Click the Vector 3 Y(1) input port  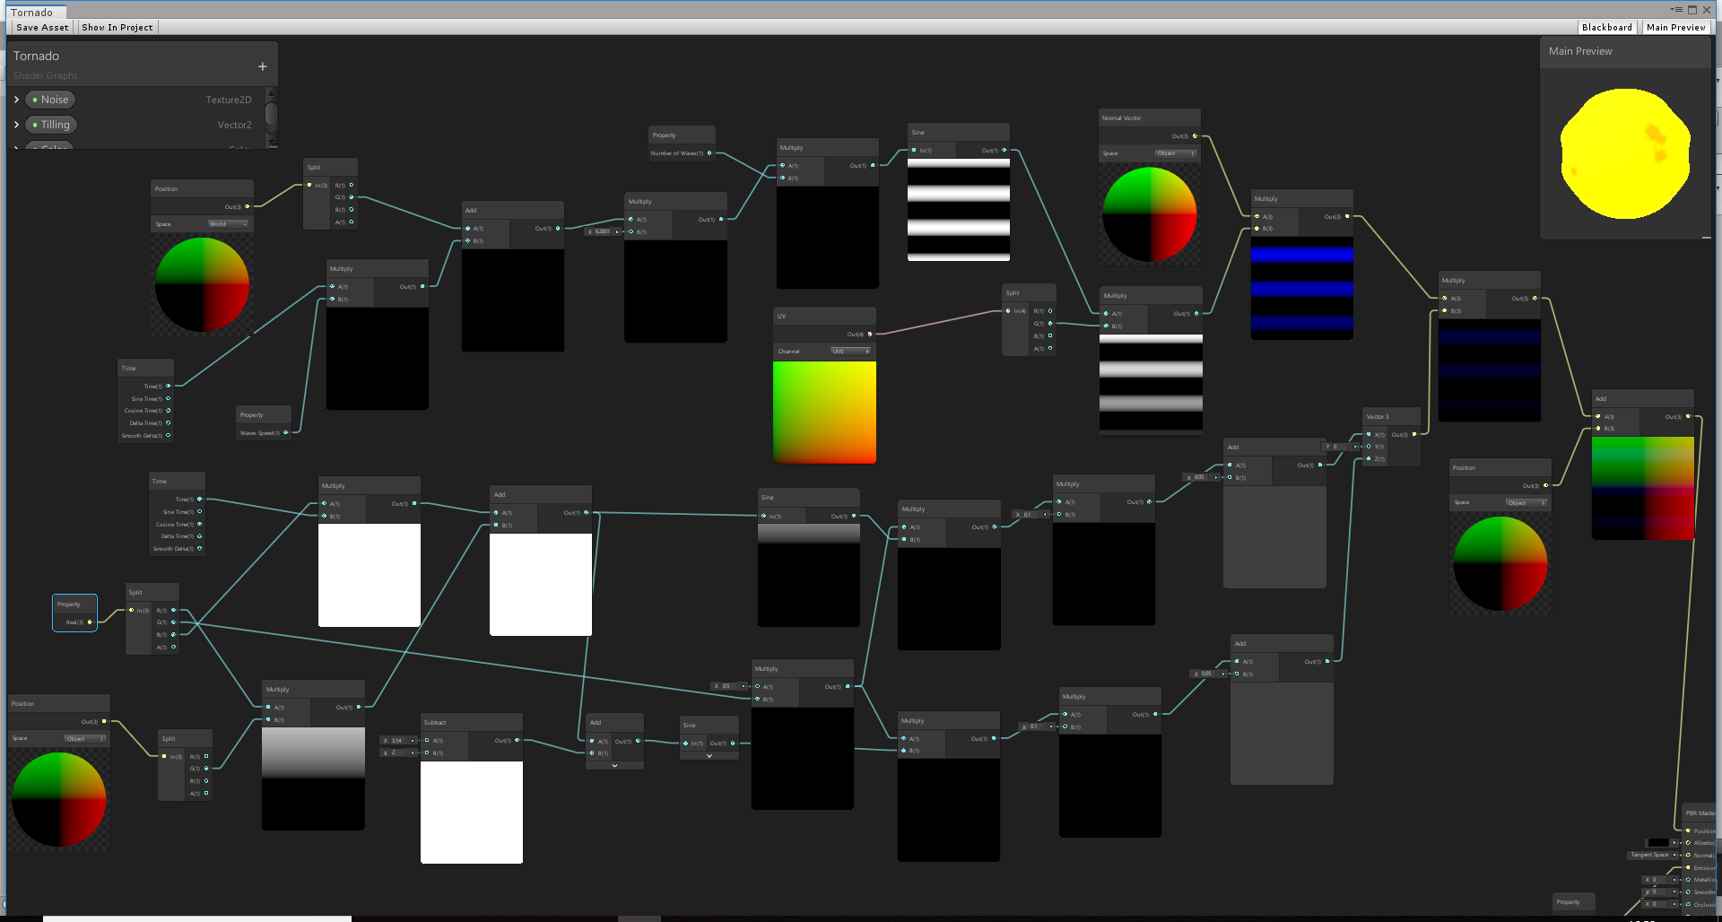click(1369, 446)
